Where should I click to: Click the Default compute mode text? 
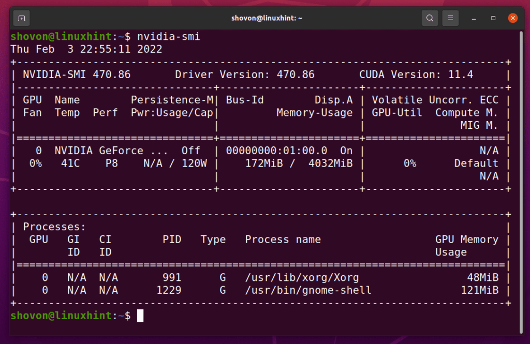476,163
